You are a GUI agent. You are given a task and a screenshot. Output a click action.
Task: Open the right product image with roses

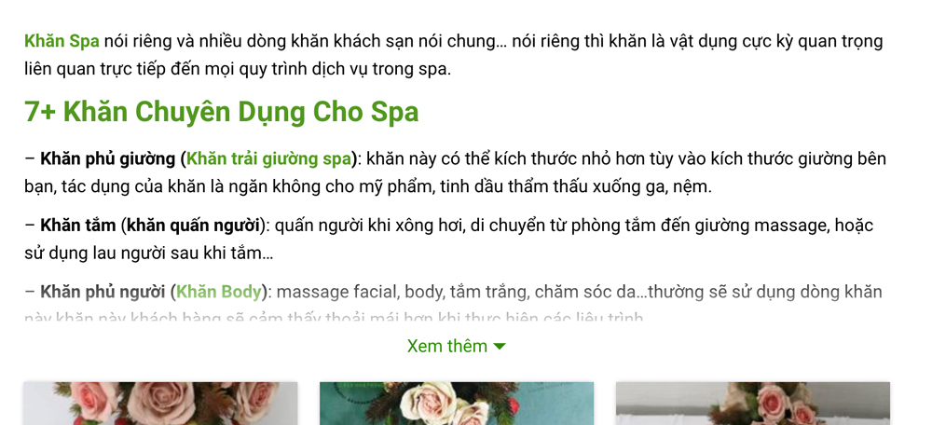(x=752, y=403)
